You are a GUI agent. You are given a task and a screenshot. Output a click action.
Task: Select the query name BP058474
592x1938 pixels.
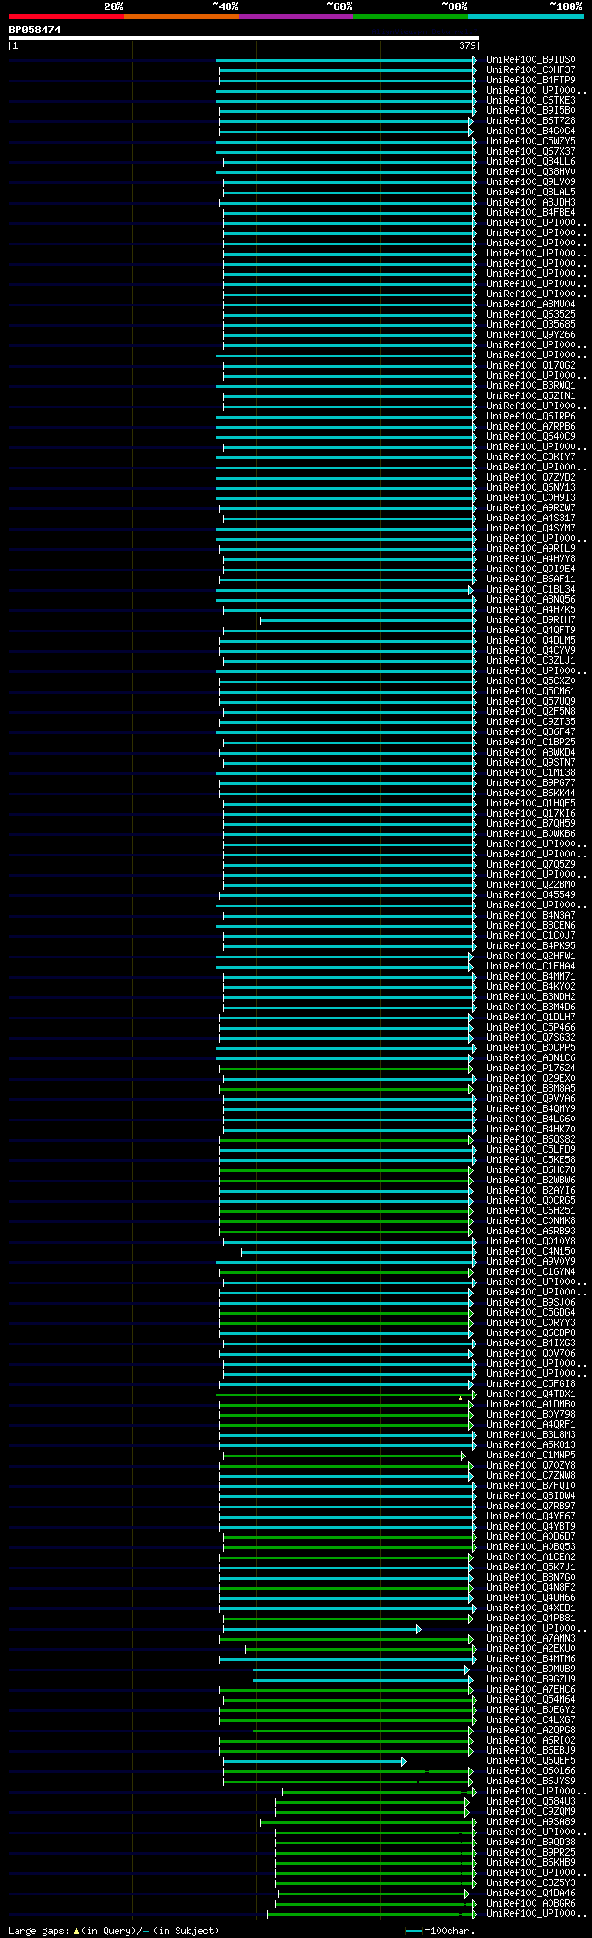pyautogui.click(x=35, y=30)
